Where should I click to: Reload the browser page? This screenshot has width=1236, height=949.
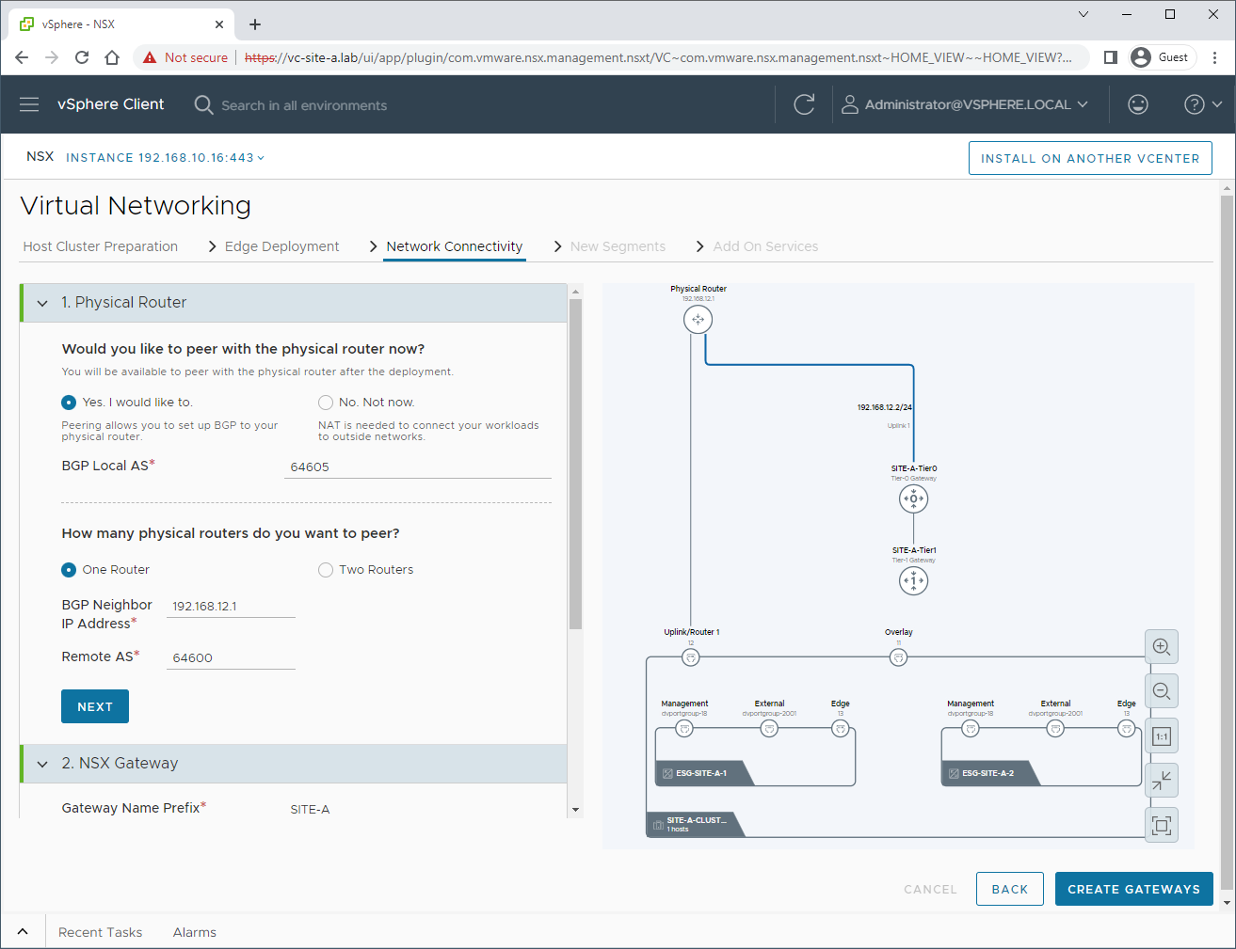tap(82, 57)
